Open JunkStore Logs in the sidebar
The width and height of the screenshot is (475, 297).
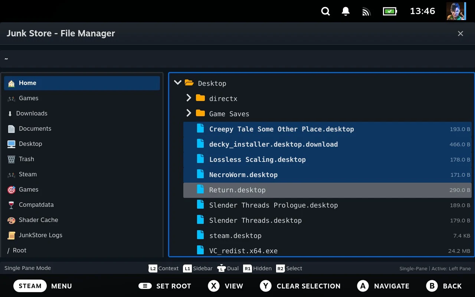(82, 235)
